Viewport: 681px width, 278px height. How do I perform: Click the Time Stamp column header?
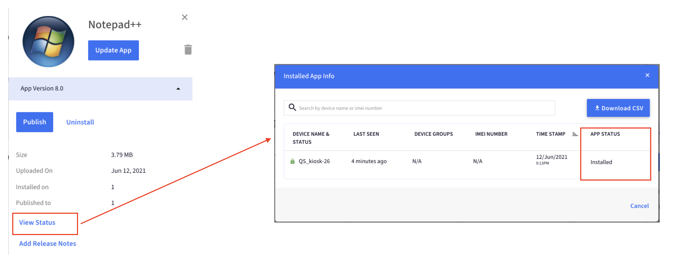tap(550, 134)
